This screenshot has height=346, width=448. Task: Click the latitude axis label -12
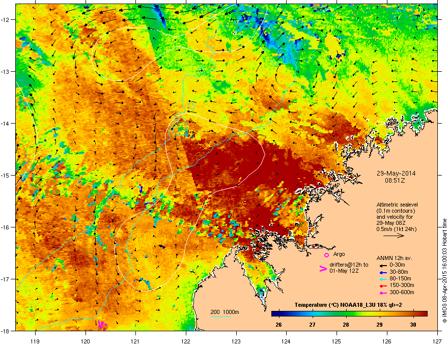coord(5,20)
